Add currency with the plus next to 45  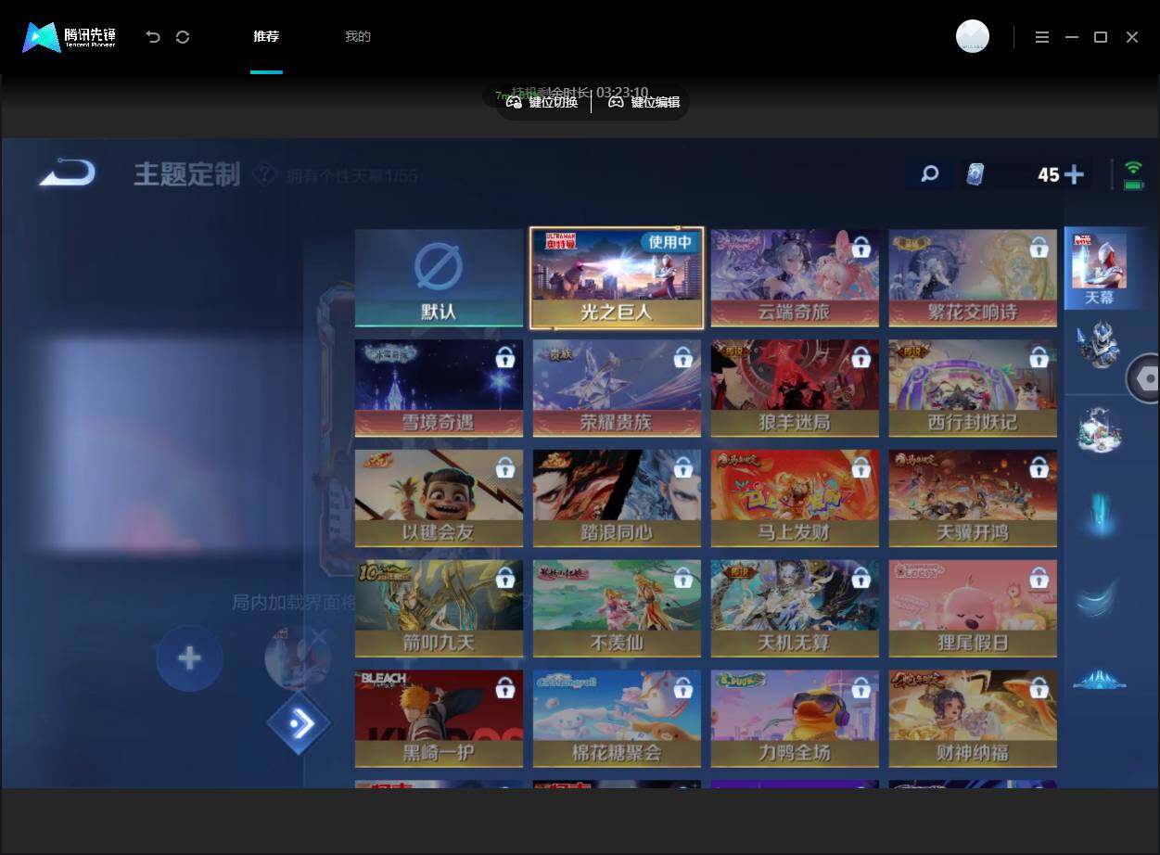pos(1074,174)
